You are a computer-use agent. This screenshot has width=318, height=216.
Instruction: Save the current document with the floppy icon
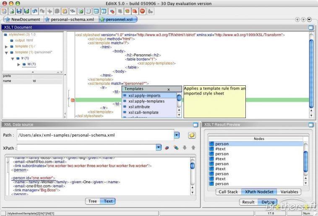(19, 11)
